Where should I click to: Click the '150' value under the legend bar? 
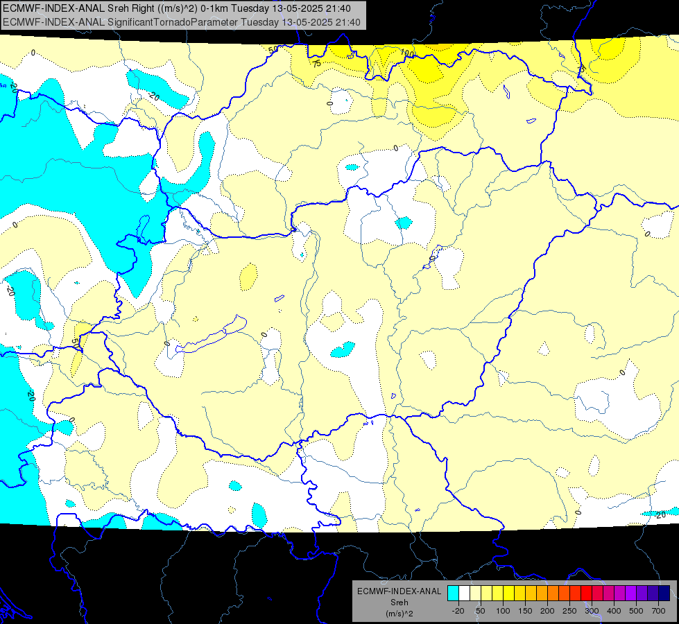click(525, 611)
